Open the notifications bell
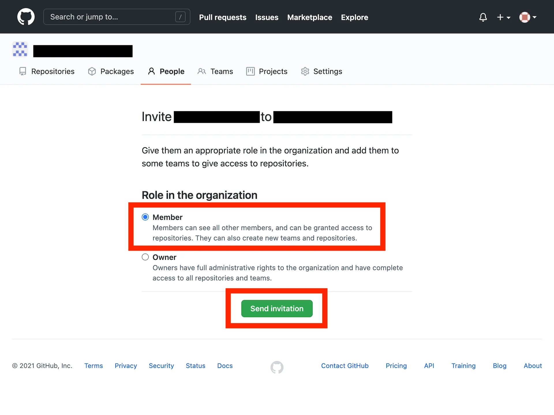This screenshot has height=415, width=554. coord(483,17)
